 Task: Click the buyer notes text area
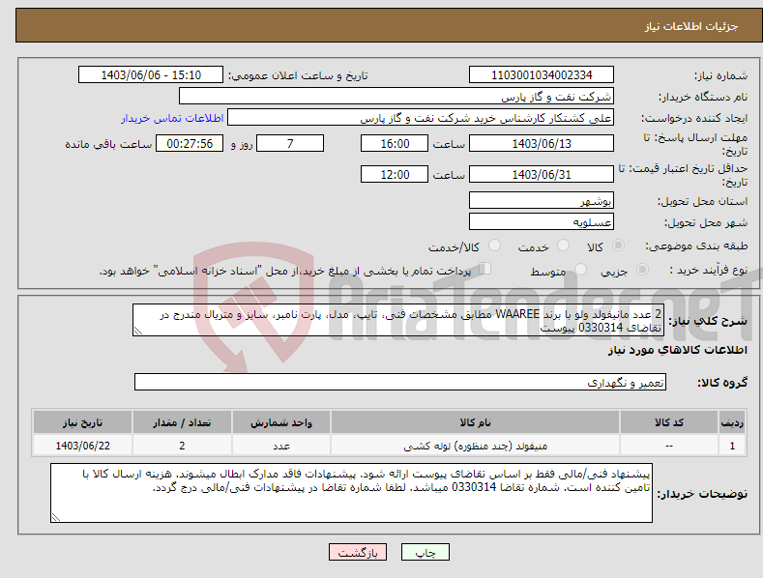(x=351, y=493)
